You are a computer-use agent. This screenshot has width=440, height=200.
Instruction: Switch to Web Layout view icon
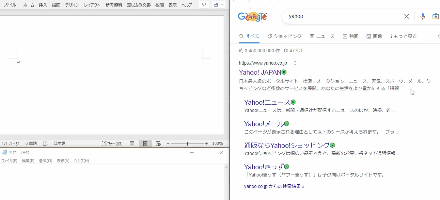(x=158, y=144)
